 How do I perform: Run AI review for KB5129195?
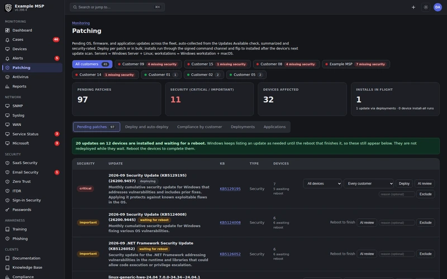pyautogui.click(x=425, y=184)
